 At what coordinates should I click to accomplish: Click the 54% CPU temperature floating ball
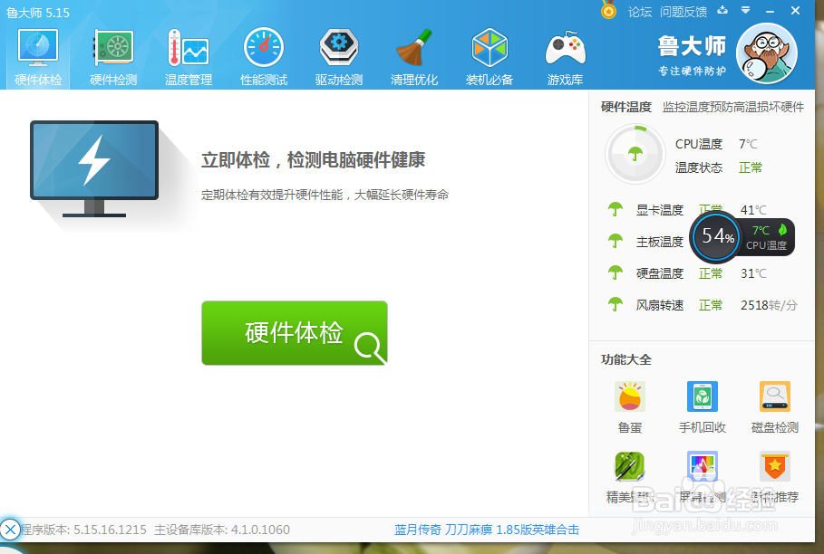click(715, 237)
